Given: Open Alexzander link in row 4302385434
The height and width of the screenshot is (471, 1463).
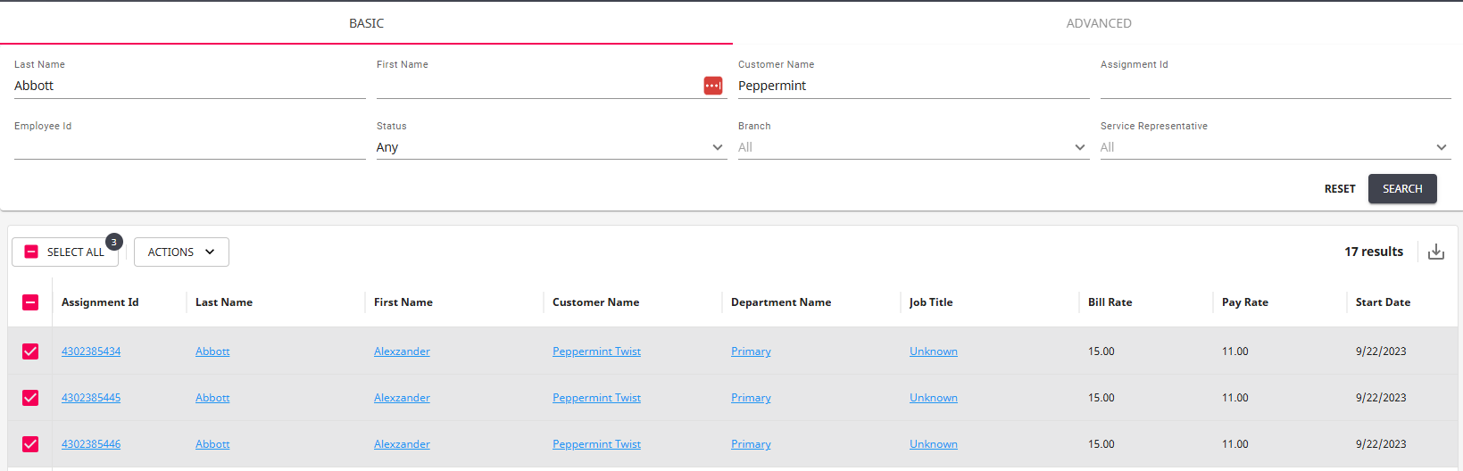Looking at the screenshot, I should pyautogui.click(x=402, y=351).
